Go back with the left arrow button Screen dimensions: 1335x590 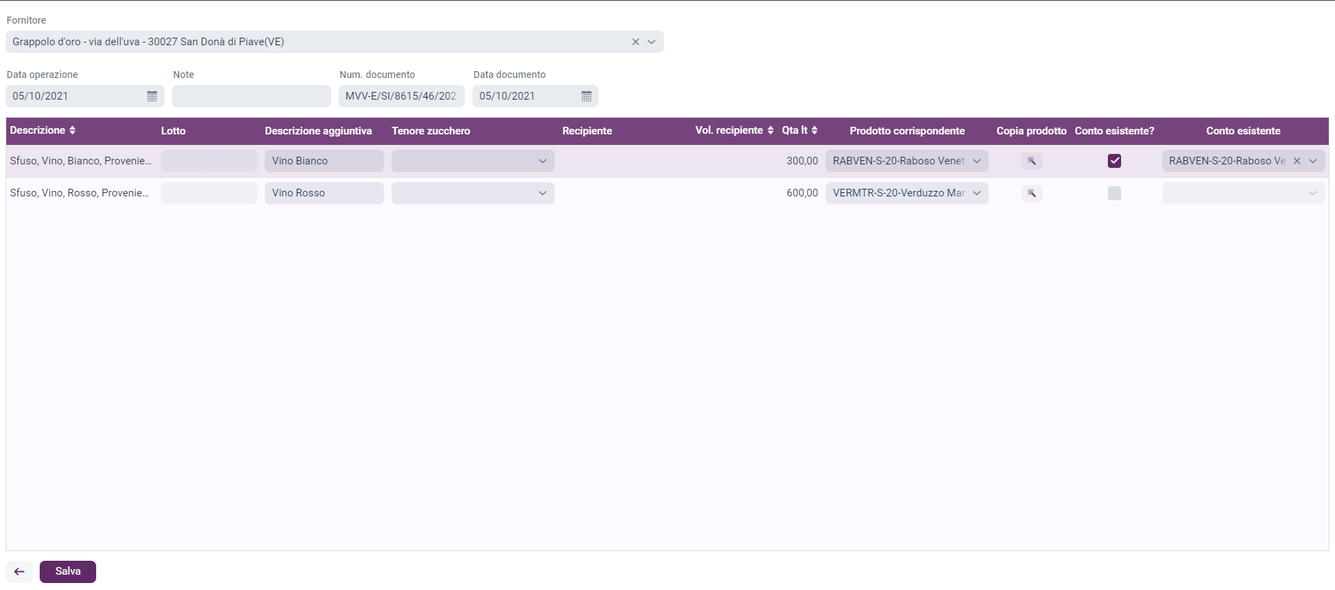coord(20,572)
